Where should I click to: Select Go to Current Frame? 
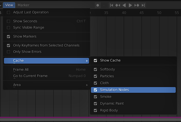(x=46, y=76)
